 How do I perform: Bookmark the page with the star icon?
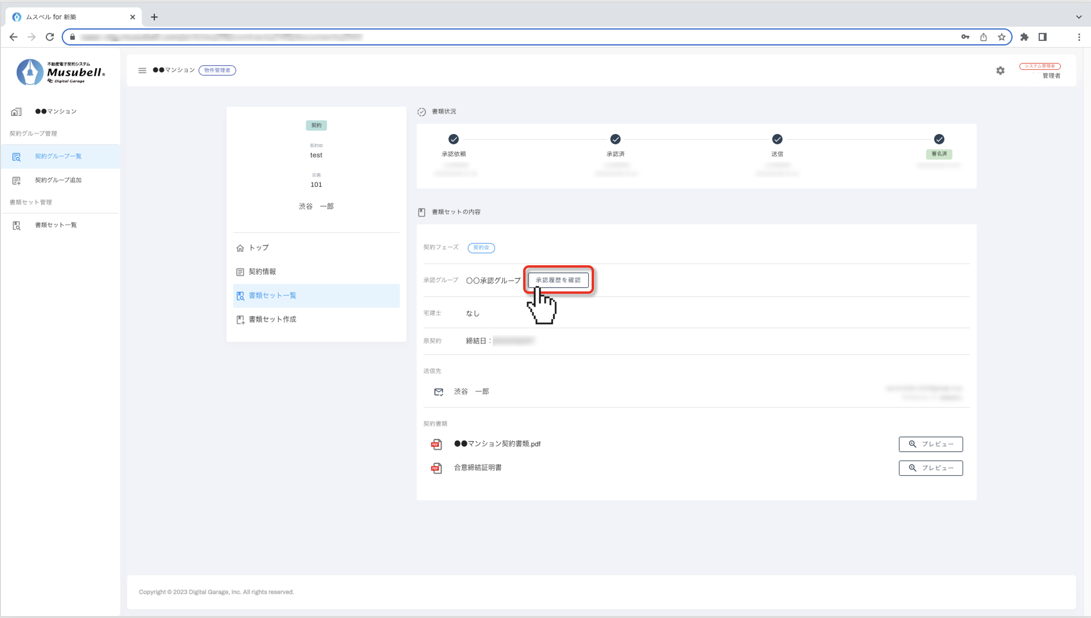pyautogui.click(x=1002, y=37)
